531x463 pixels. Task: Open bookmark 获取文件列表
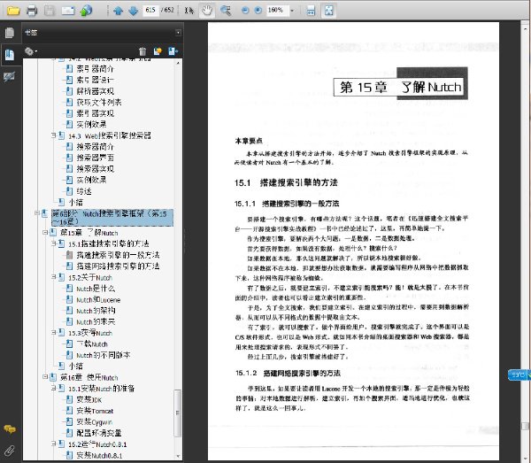click(98, 102)
